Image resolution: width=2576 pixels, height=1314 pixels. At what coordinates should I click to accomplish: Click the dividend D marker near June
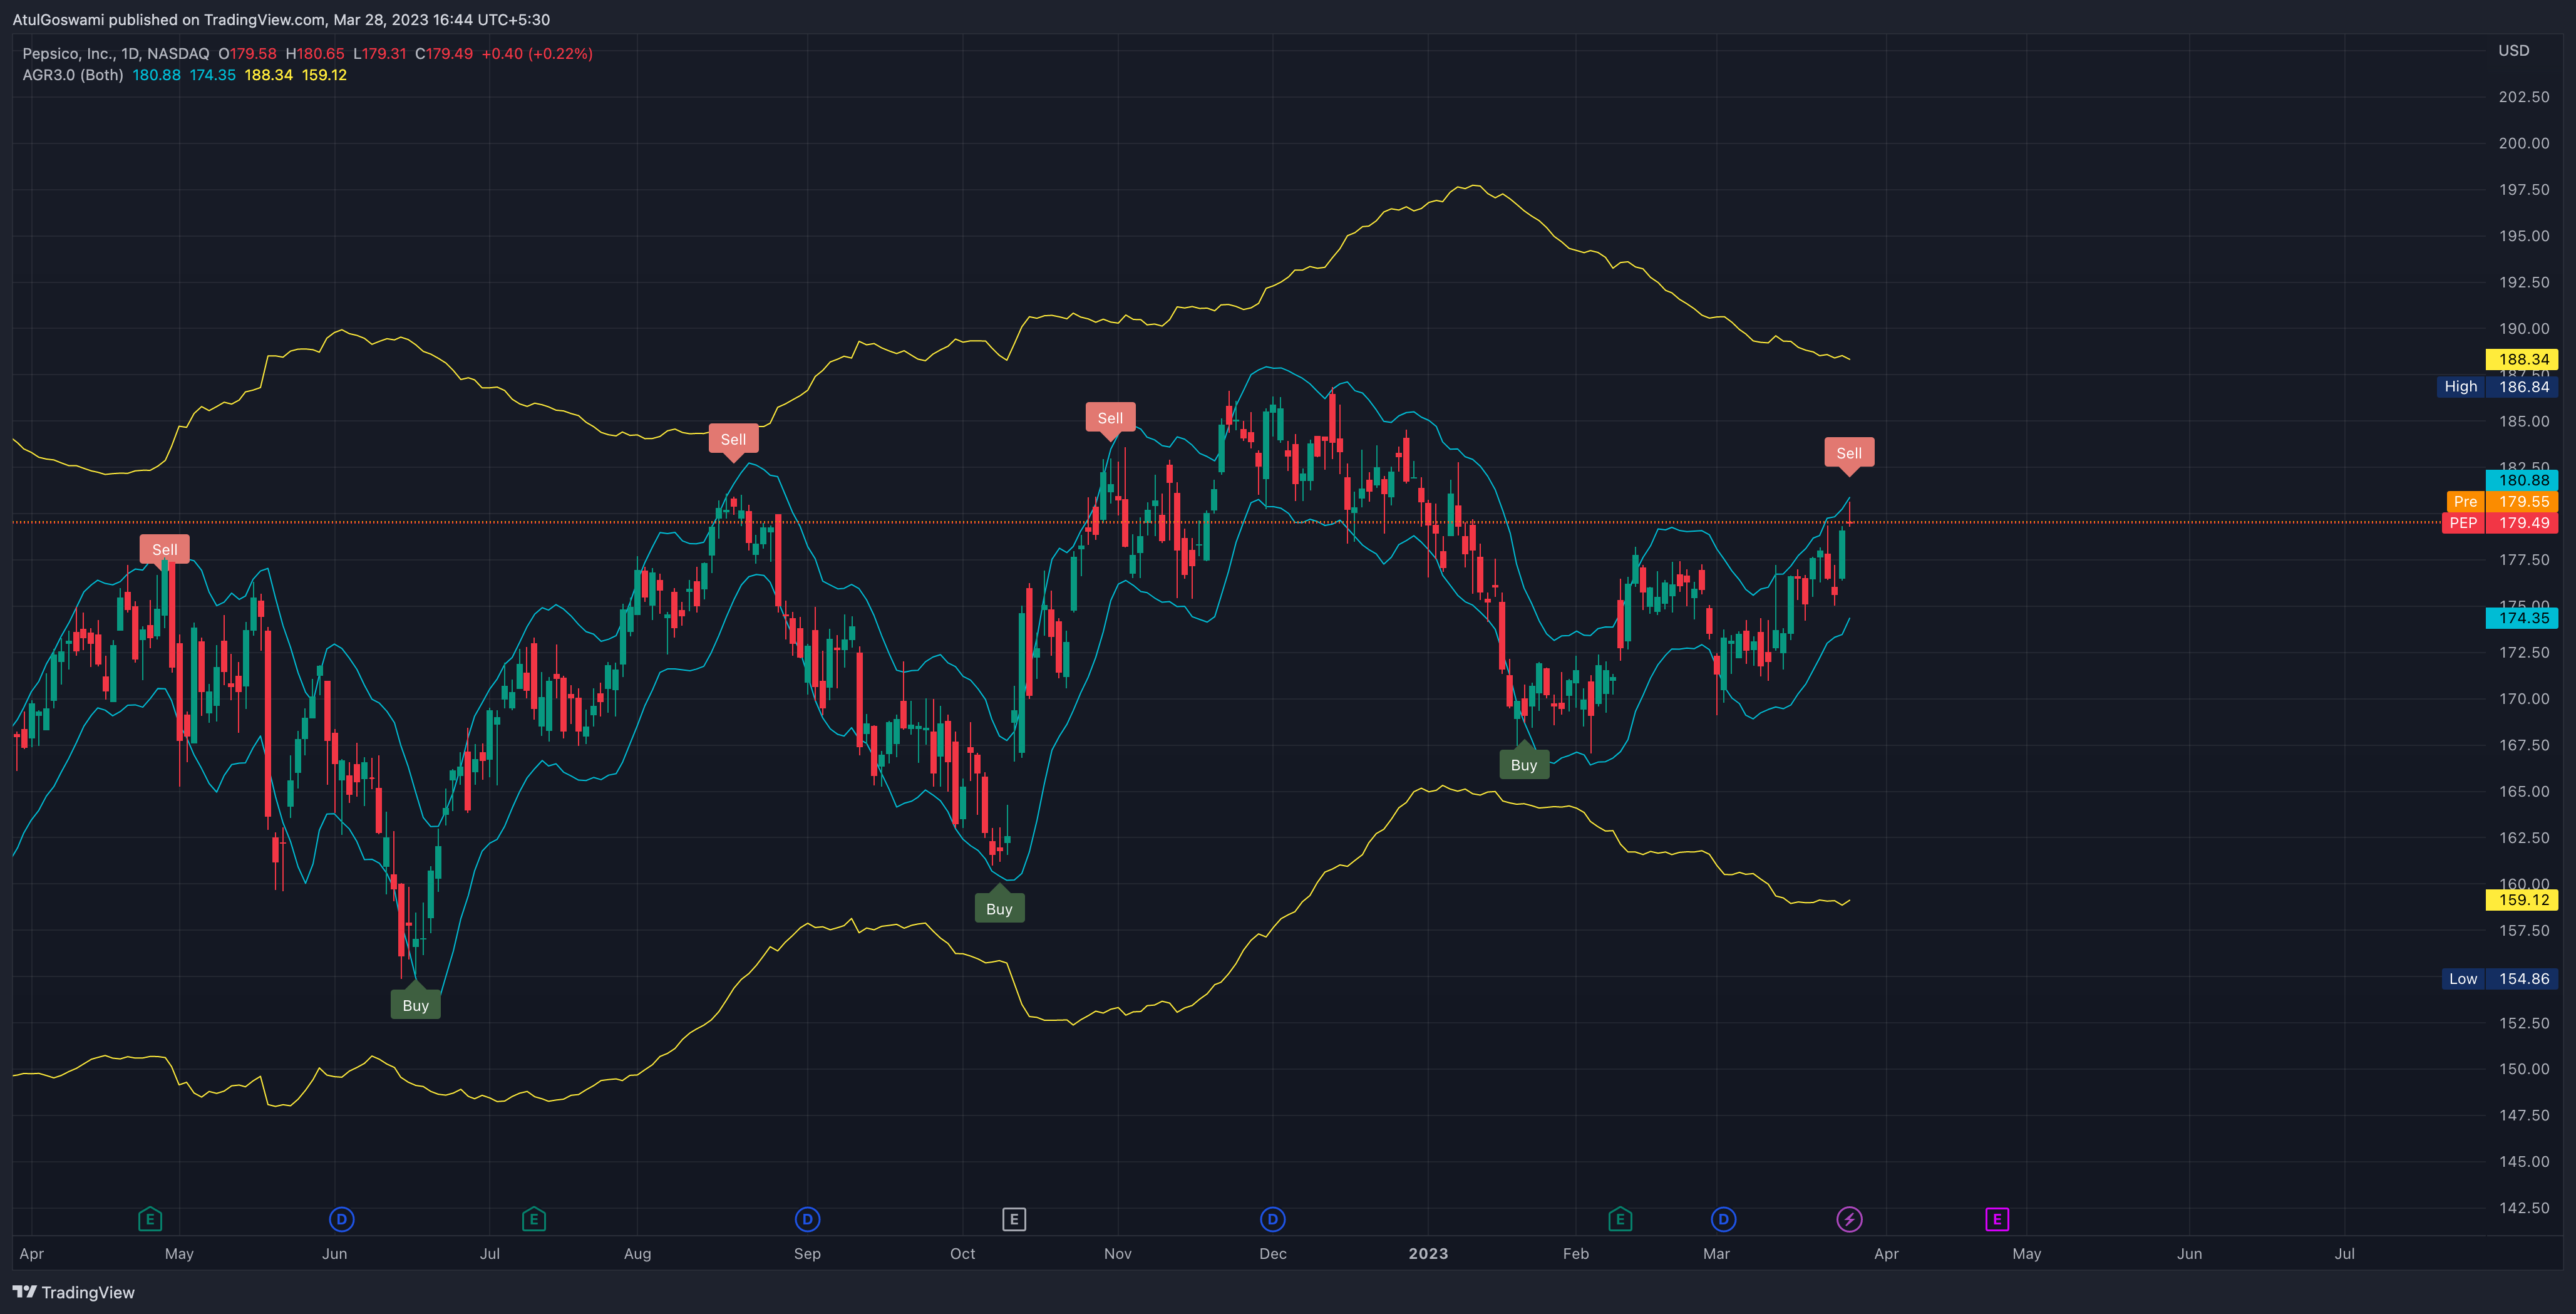coord(341,1219)
